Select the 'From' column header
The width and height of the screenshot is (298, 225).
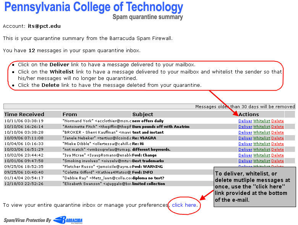pos(70,115)
